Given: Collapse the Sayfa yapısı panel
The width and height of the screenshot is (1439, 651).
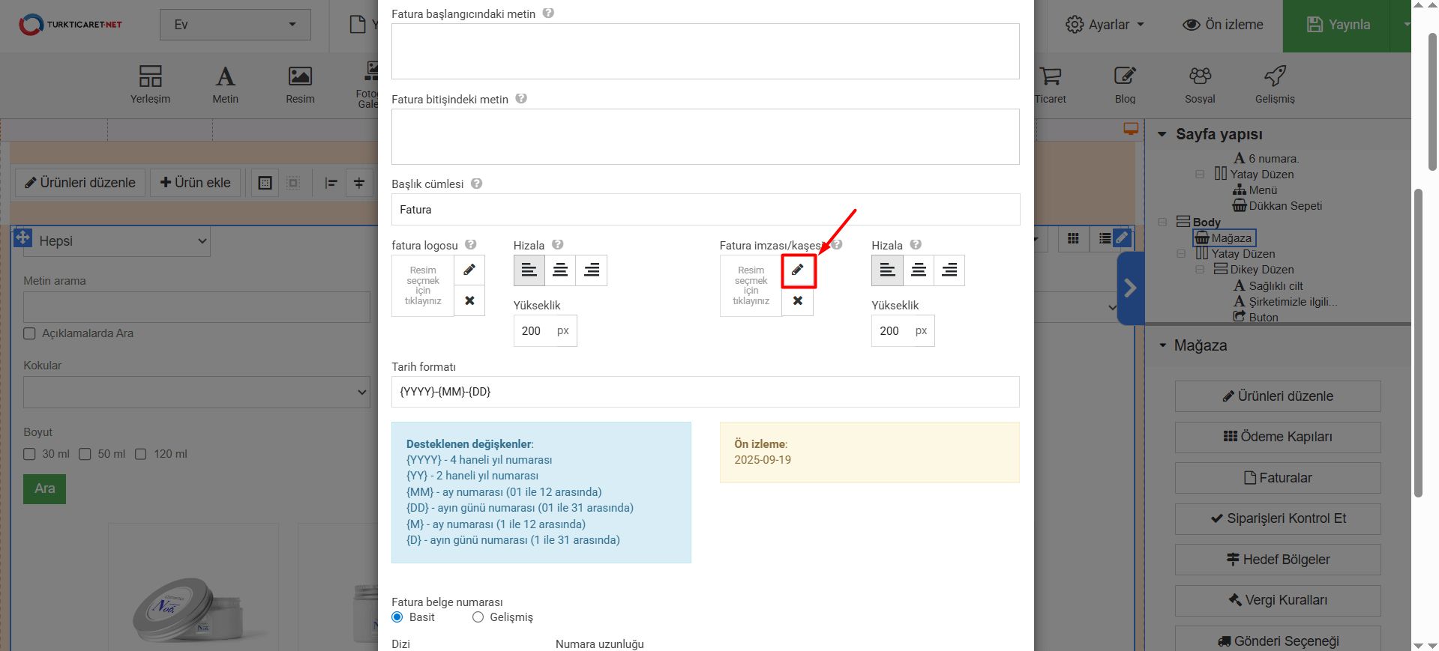Looking at the screenshot, I should [x=1162, y=135].
